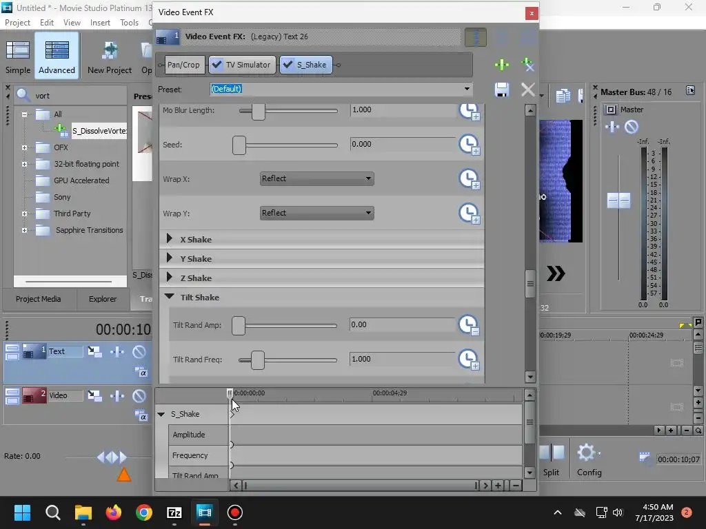This screenshot has height=529, width=706.
Task: Expand the Z Shake section
Action: click(170, 277)
